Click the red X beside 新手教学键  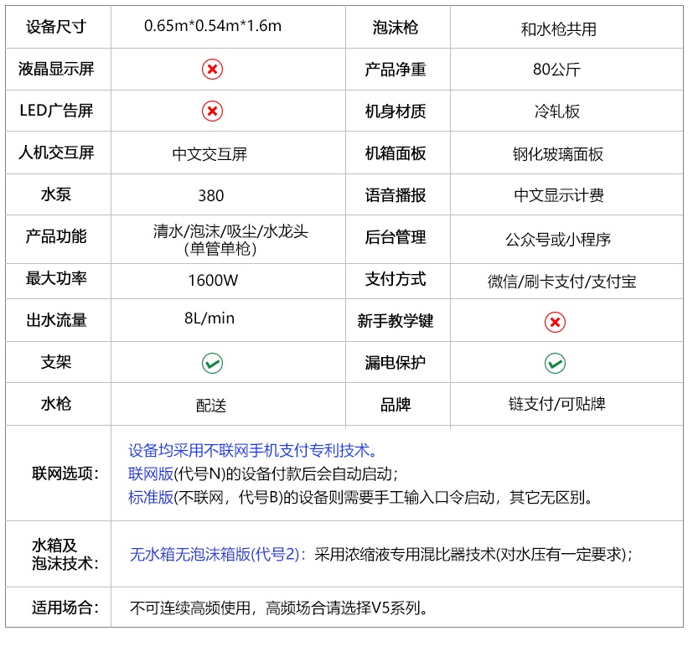pyautogui.click(x=555, y=322)
